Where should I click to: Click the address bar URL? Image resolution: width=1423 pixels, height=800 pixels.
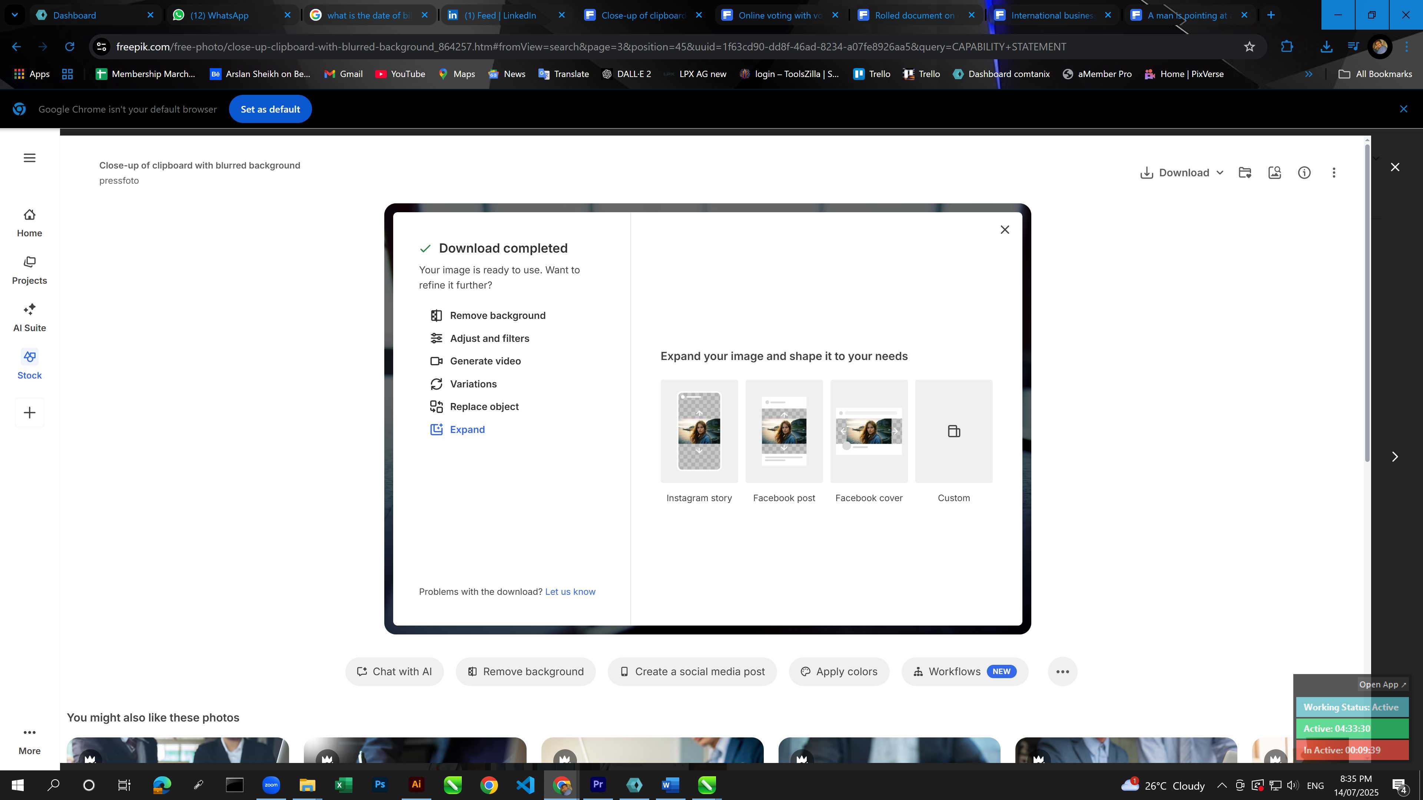point(591,47)
